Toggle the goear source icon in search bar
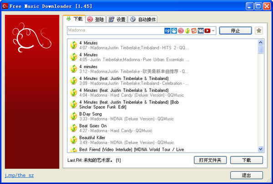Image resolution: width=273 pixels, height=184 pixels. pos(167,31)
